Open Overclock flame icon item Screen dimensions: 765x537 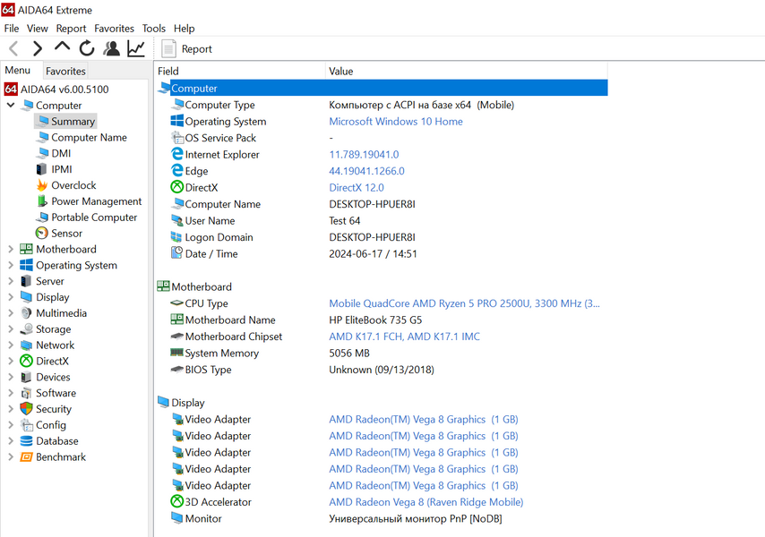pyautogui.click(x=42, y=185)
